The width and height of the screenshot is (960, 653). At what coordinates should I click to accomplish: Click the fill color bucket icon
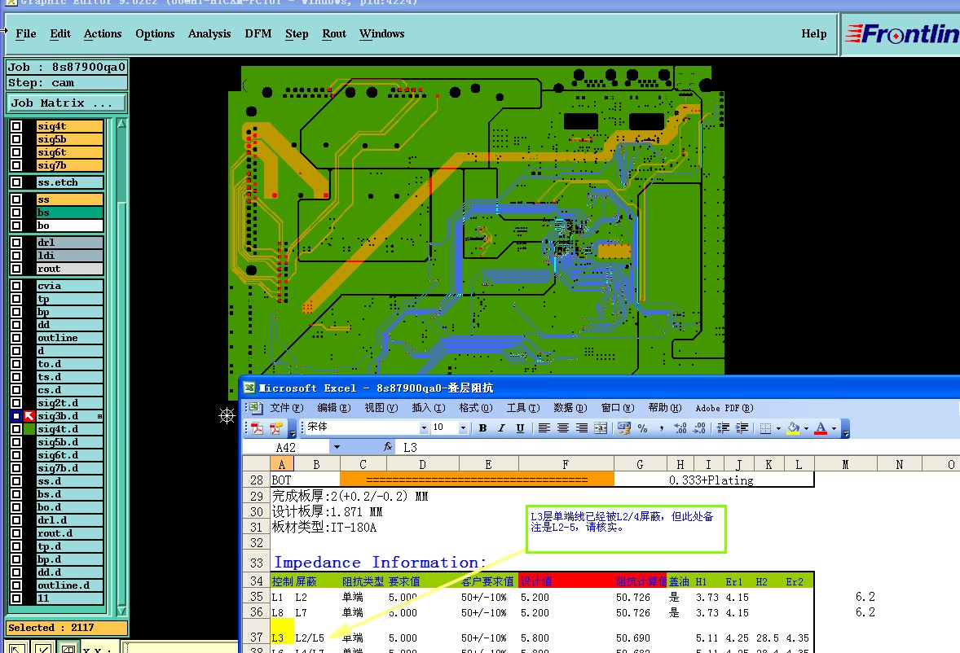tap(794, 428)
